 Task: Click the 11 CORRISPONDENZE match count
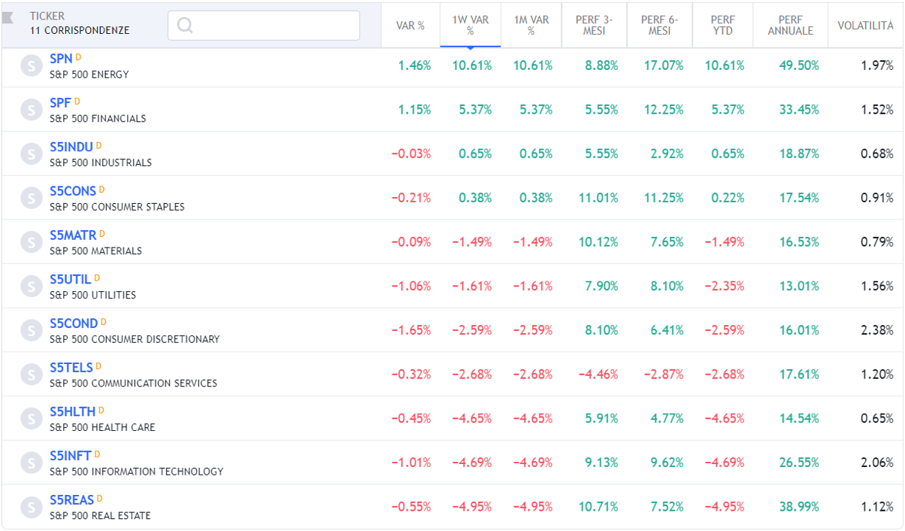click(80, 31)
